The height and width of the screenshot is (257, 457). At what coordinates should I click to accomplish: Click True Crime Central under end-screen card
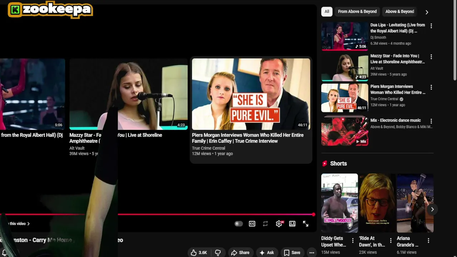pyautogui.click(x=209, y=148)
